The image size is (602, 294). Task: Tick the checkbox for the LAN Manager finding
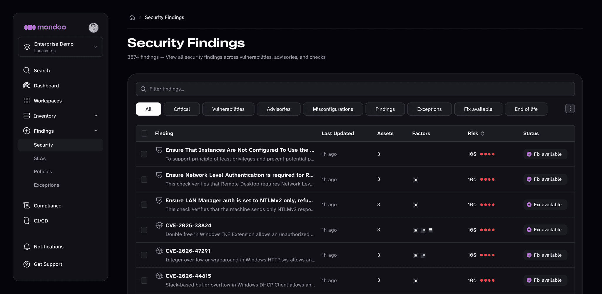click(x=144, y=205)
